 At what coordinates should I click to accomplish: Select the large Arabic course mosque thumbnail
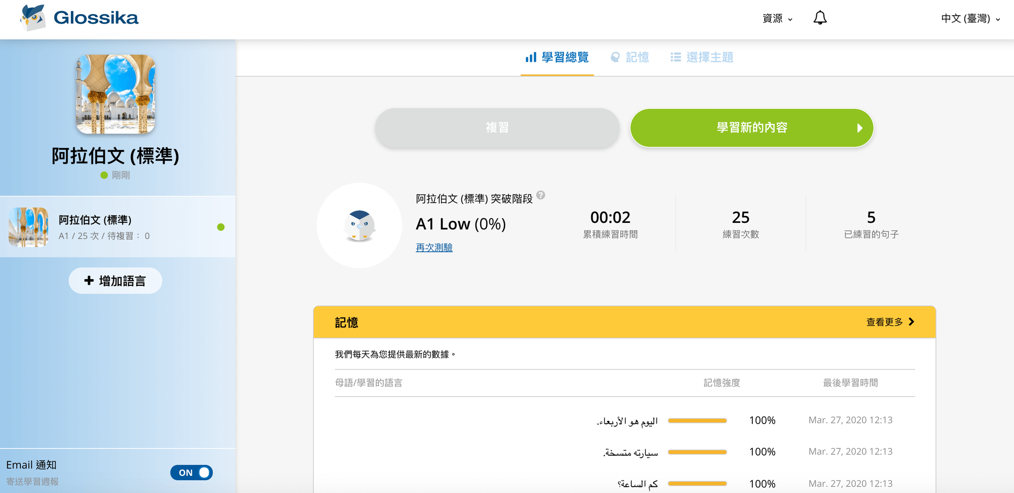116,94
